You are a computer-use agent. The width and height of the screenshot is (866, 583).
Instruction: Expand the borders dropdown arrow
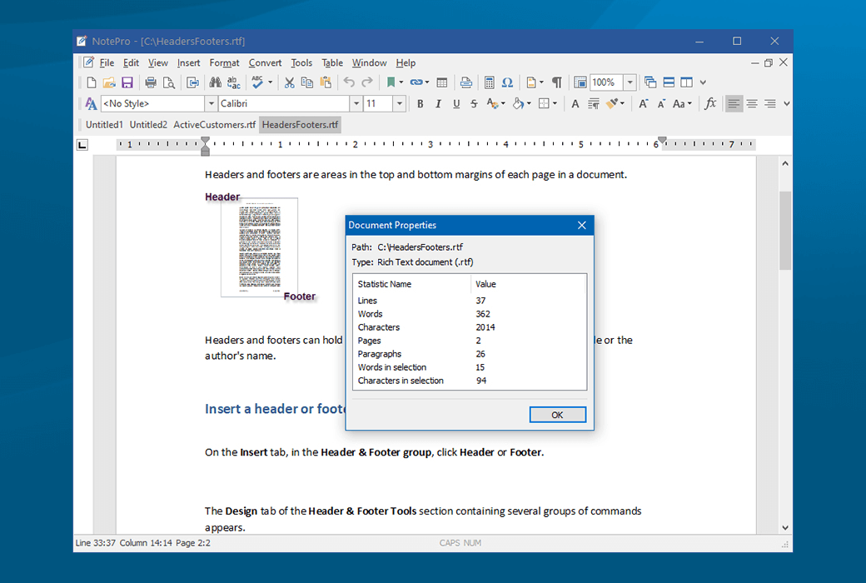pos(555,103)
